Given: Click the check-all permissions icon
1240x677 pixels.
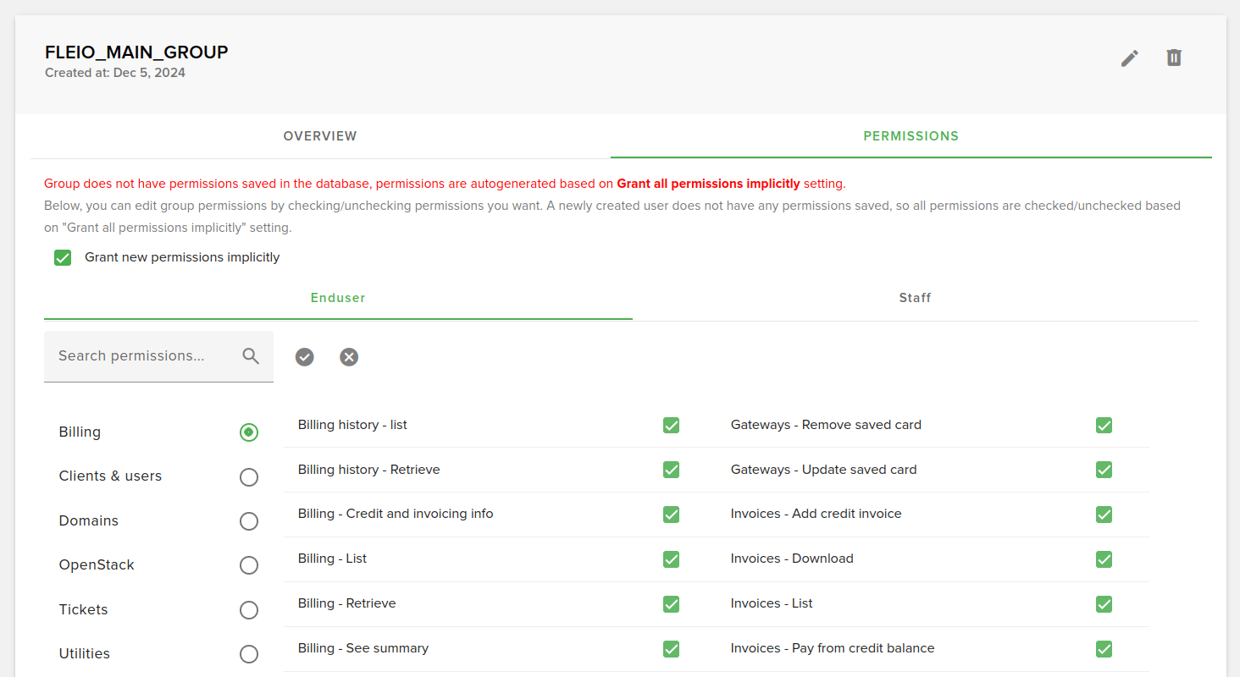Looking at the screenshot, I should [x=304, y=357].
